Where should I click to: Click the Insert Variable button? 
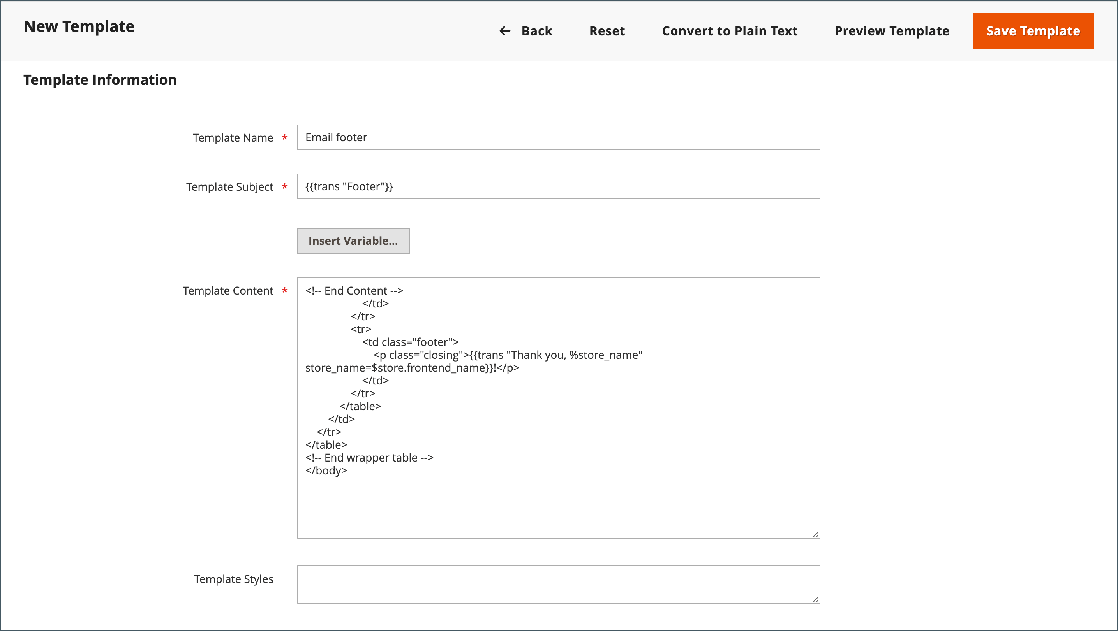point(353,241)
